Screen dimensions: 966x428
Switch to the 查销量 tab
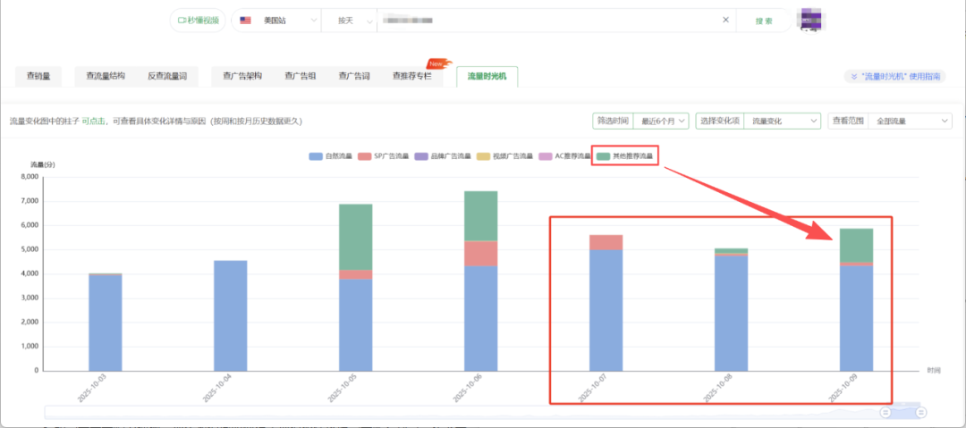[38, 76]
